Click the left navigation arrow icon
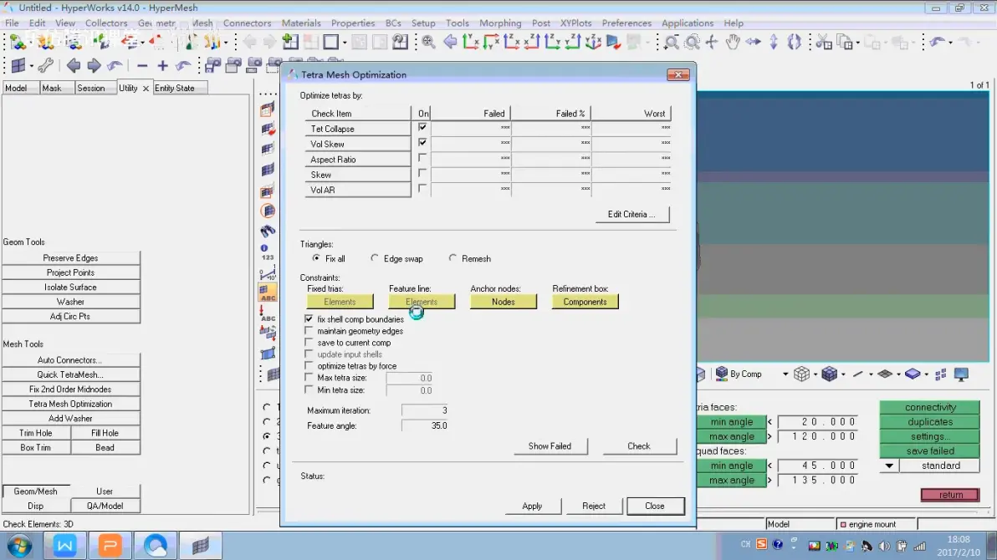This screenshot has height=560, width=997. point(74,65)
